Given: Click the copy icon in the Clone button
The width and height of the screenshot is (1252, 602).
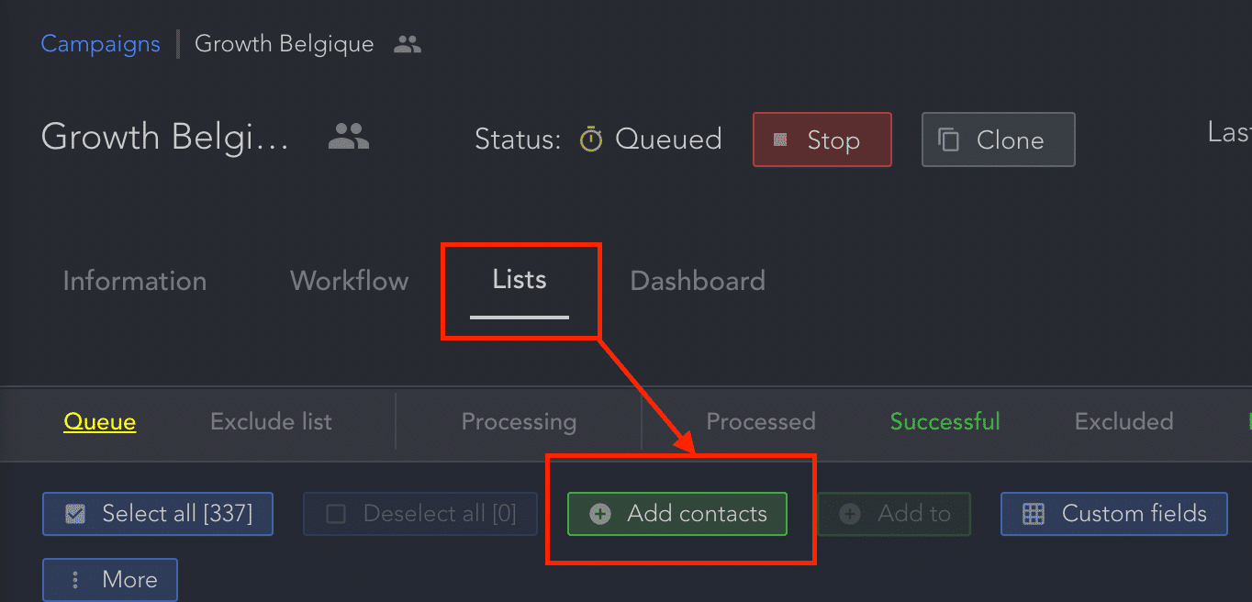Looking at the screenshot, I should (x=948, y=140).
